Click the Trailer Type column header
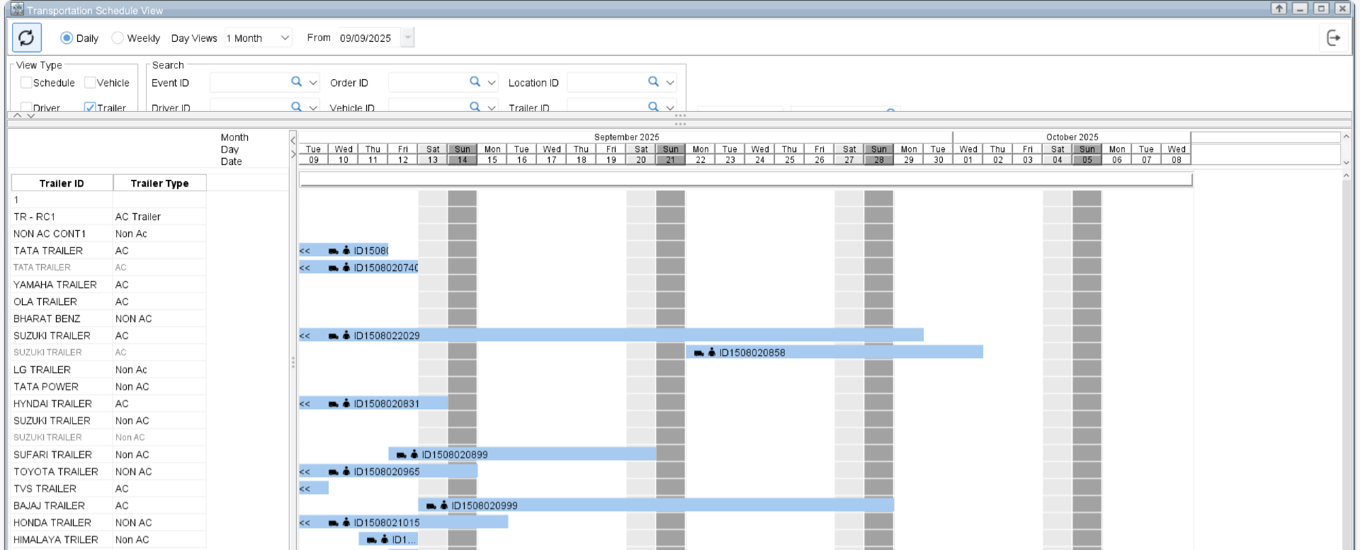The height and width of the screenshot is (550, 1360). click(160, 183)
